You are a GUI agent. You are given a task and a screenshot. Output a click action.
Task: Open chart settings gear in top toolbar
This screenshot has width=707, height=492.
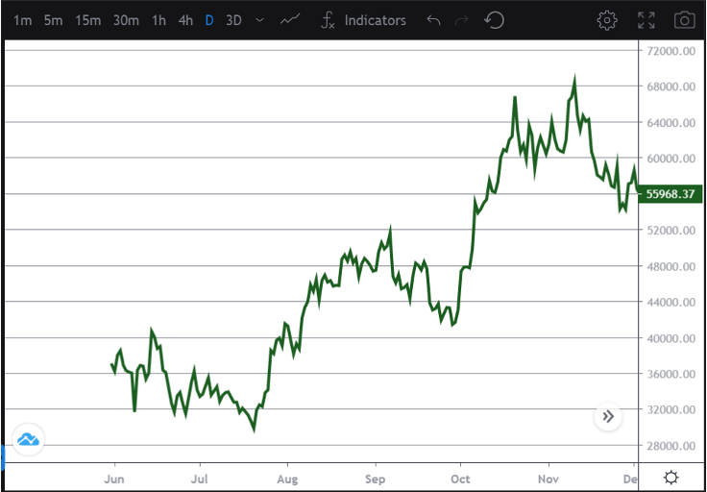pos(606,20)
